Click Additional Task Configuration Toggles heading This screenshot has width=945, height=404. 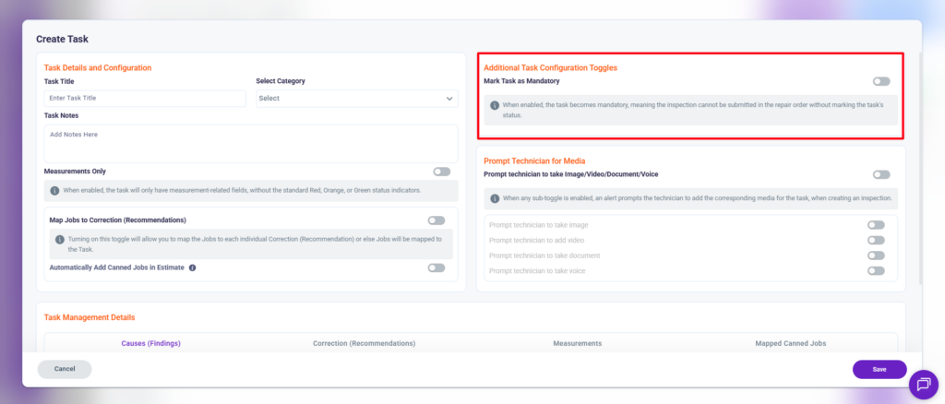tap(550, 68)
